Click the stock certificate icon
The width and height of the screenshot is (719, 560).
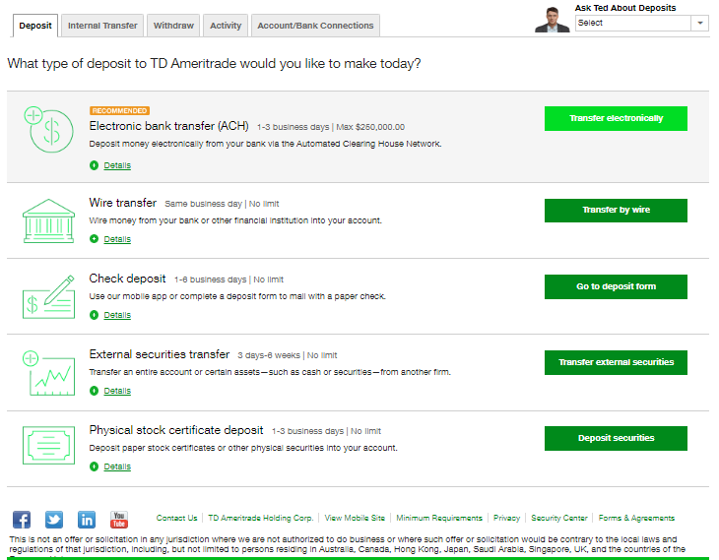click(50, 448)
